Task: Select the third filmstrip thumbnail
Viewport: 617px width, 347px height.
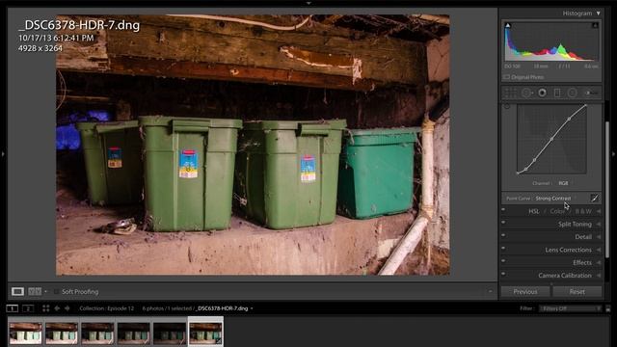Action: tap(97, 333)
